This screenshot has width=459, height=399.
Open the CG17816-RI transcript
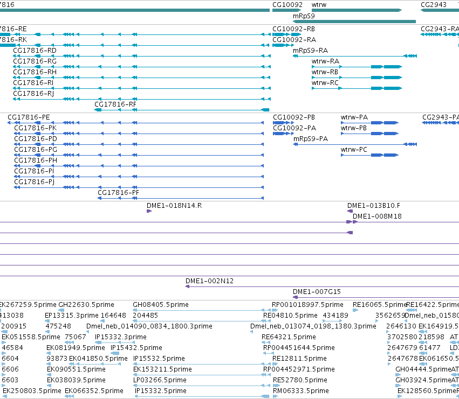33,83
